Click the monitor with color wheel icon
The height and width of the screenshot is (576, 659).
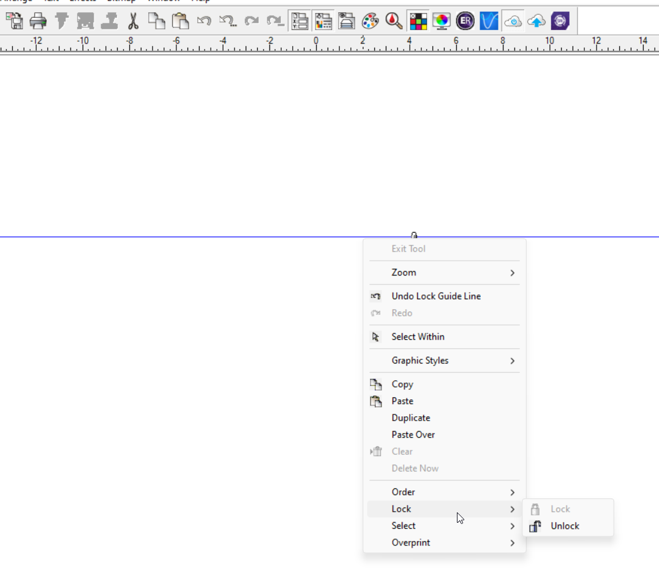[442, 21]
